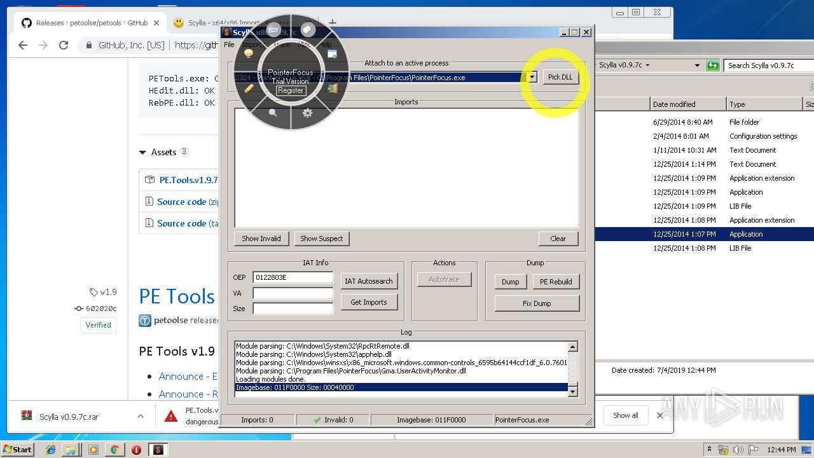Open the Windows Start menu
This screenshot has height=458, width=814.
[x=18, y=449]
